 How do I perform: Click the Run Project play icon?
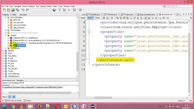[69, 10]
